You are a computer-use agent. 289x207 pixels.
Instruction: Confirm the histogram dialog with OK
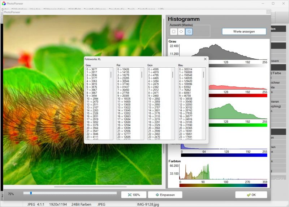coord(251,195)
